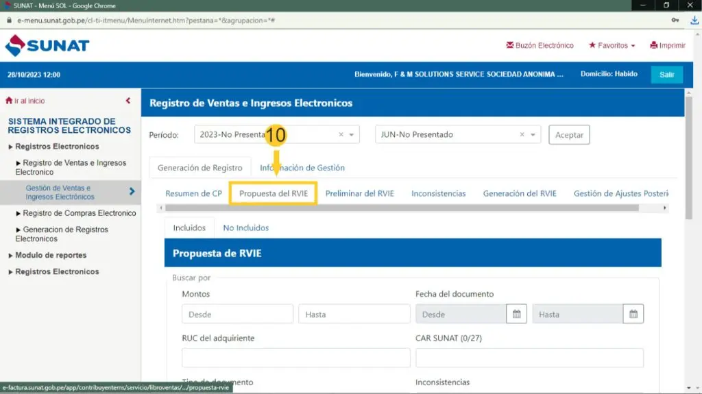This screenshot has height=394, width=702.
Task: Switch to the Propuesta del RVIE tab
Action: coord(274,193)
